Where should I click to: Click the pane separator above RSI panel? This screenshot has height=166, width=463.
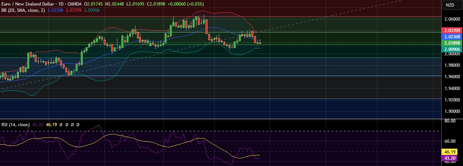pyautogui.click(x=222, y=119)
